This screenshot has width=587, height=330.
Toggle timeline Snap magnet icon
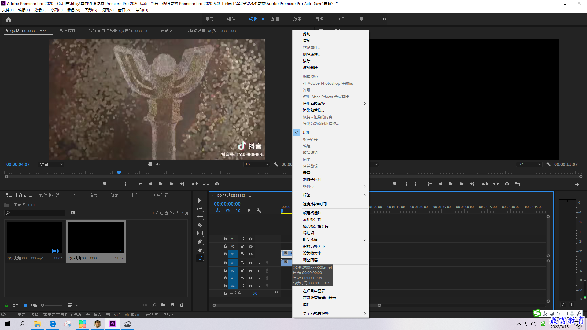click(228, 211)
